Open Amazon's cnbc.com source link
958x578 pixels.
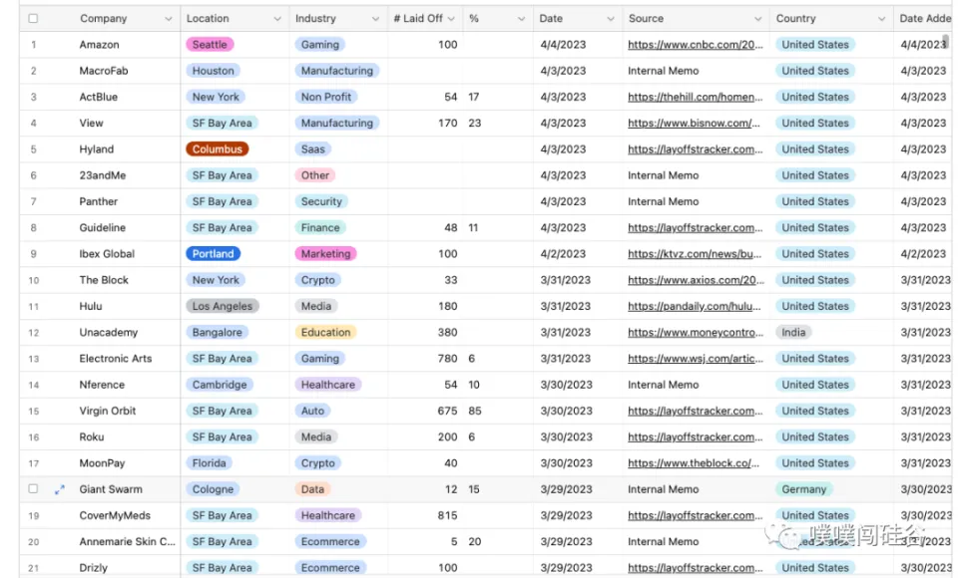click(696, 45)
